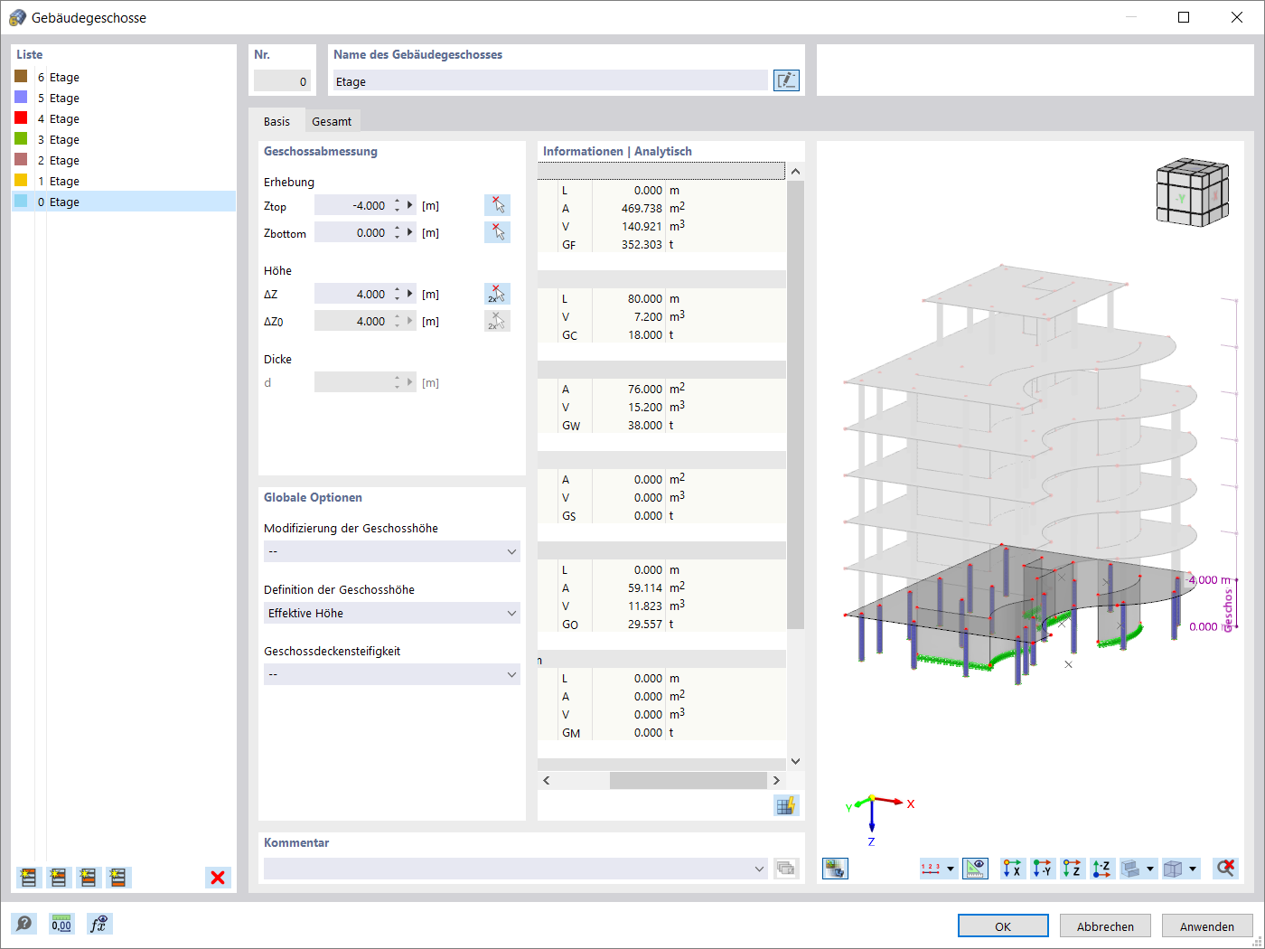Show numbering with the 1 2 3 icon
Viewport: 1265px width, 949px height.
coord(931,869)
